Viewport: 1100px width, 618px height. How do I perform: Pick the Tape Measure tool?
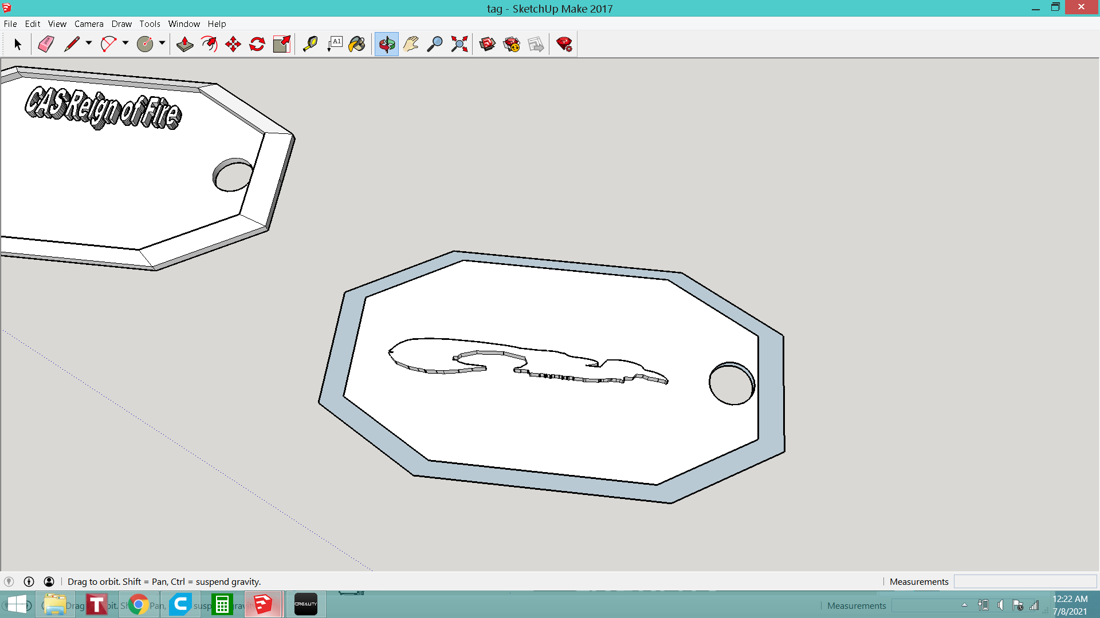(x=310, y=44)
